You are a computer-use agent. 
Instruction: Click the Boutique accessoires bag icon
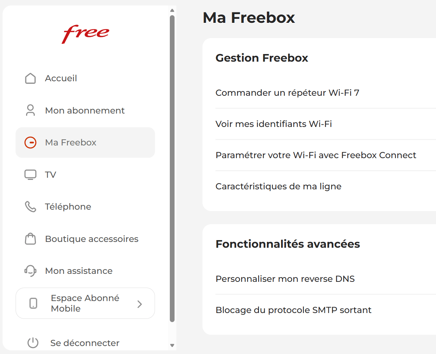30,239
